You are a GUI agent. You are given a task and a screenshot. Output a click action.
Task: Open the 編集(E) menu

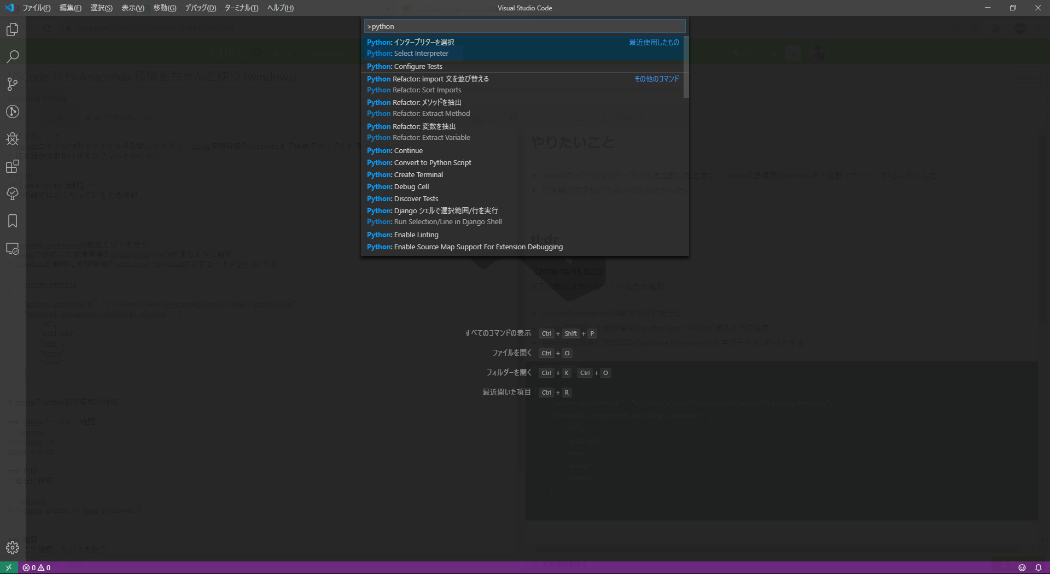pyautogui.click(x=70, y=8)
